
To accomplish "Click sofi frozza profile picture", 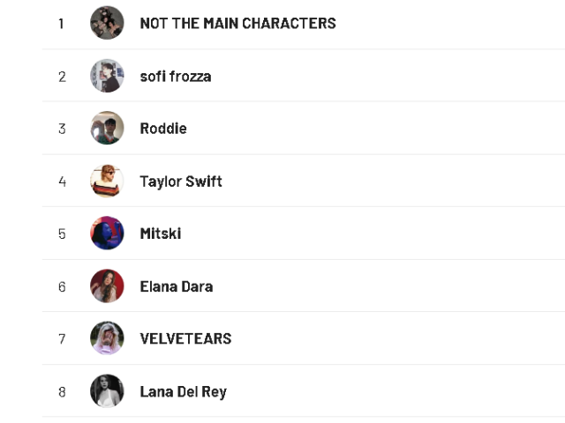I will 107,76.
